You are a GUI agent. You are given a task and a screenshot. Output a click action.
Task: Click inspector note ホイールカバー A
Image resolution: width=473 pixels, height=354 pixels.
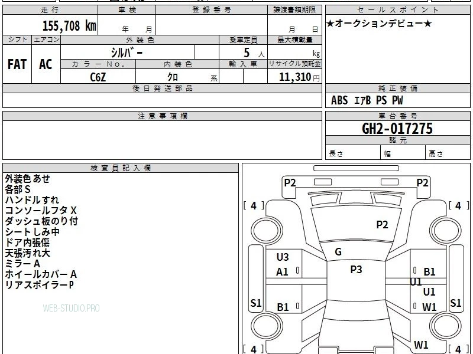click(41, 274)
